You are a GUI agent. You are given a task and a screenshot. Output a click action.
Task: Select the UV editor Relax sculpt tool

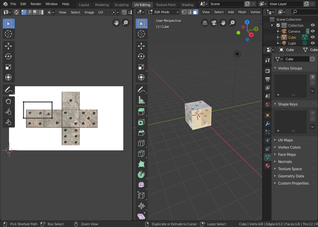(x=8, y=112)
